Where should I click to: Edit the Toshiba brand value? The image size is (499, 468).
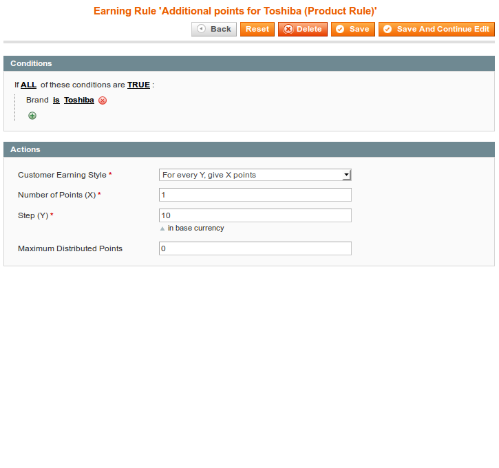(79, 100)
